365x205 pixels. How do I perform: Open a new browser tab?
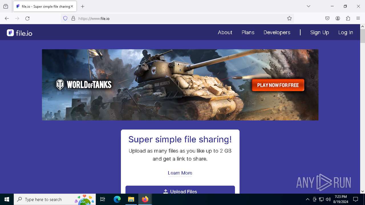click(x=83, y=6)
